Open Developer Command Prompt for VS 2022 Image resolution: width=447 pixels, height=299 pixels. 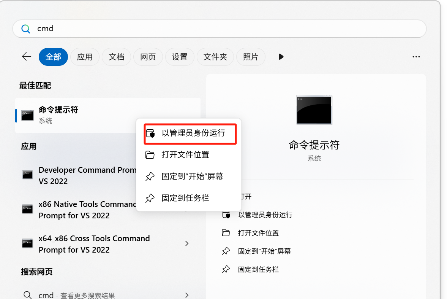(87, 175)
